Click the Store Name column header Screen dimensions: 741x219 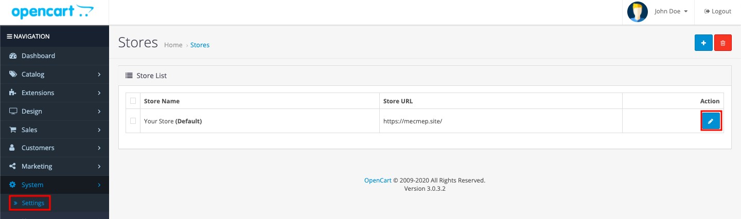(x=162, y=101)
